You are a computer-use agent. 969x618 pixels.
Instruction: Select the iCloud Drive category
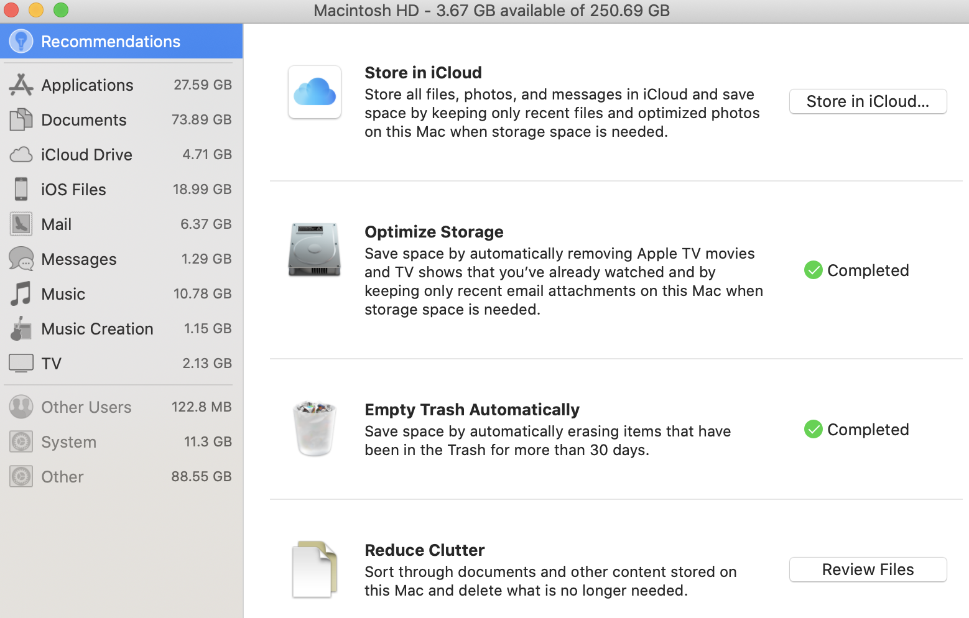tap(121, 154)
